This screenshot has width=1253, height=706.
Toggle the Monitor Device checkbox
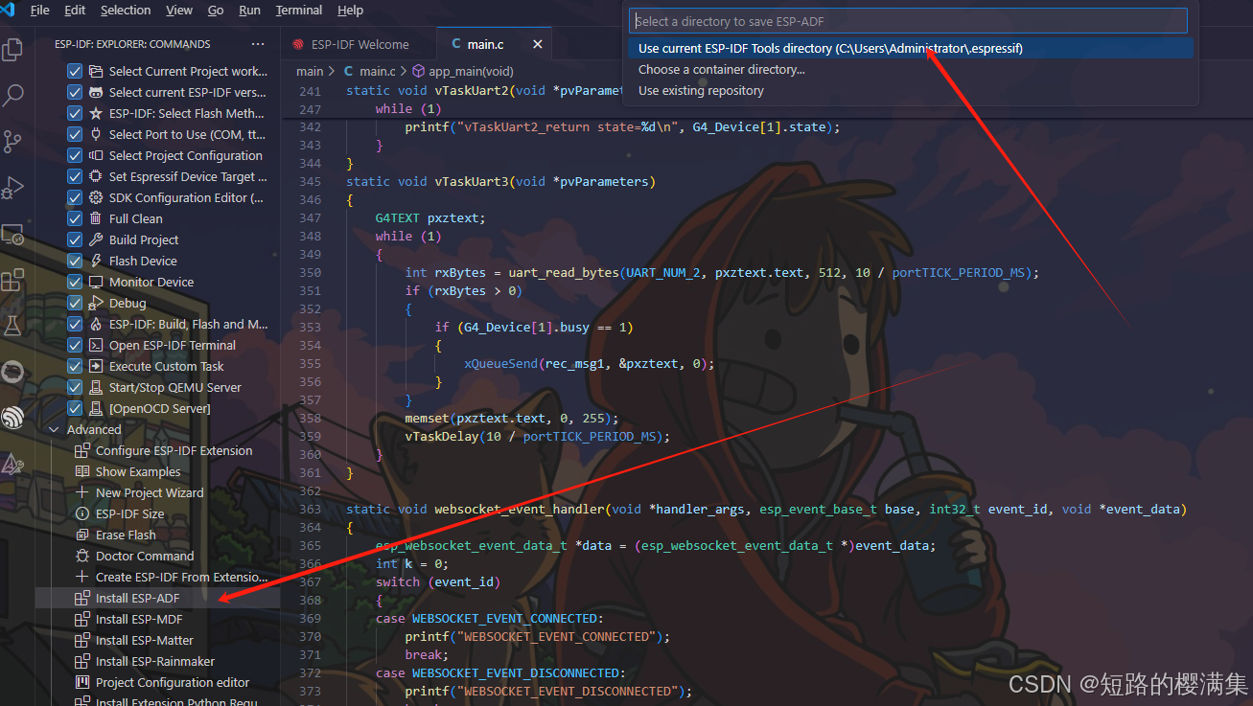(x=74, y=282)
